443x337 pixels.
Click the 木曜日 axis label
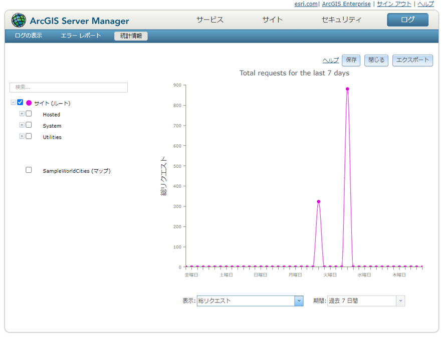point(399,275)
